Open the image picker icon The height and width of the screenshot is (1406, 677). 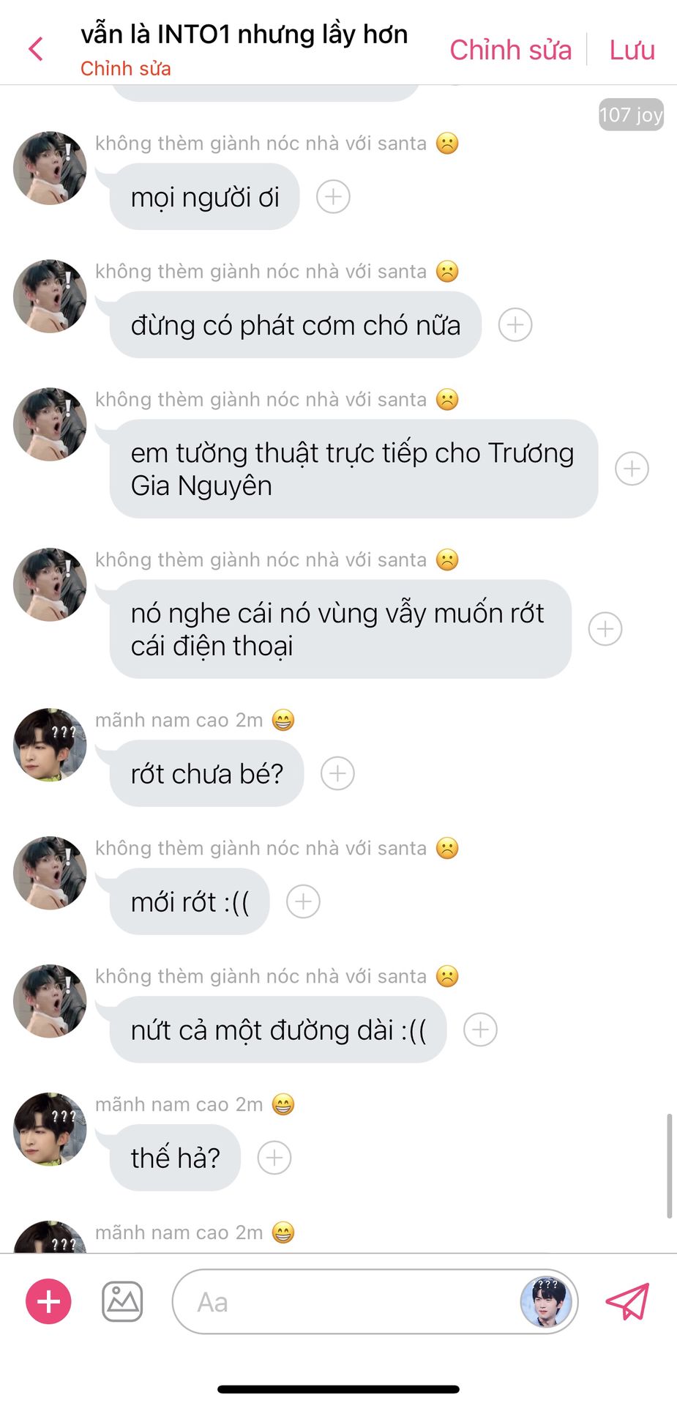122,1301
